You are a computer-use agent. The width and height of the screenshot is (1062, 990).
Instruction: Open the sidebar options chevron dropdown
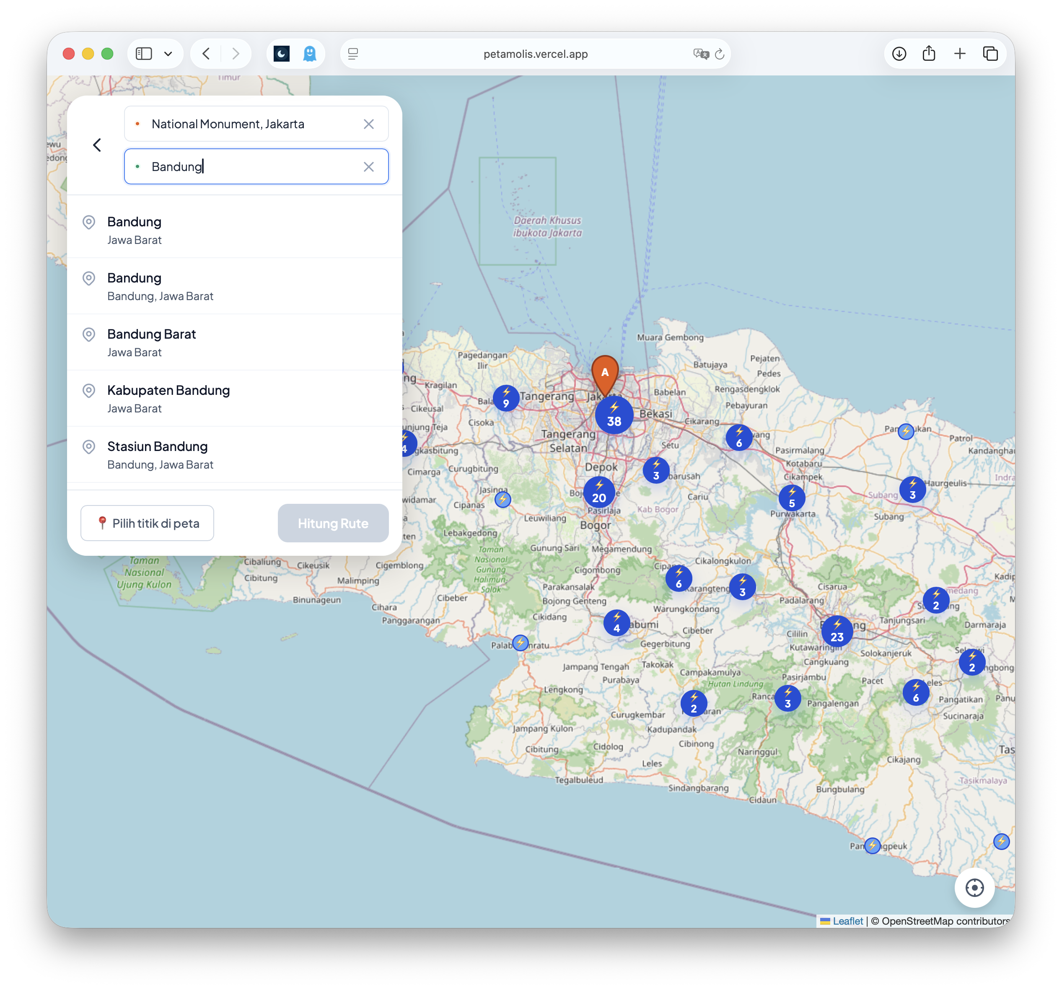169,53
